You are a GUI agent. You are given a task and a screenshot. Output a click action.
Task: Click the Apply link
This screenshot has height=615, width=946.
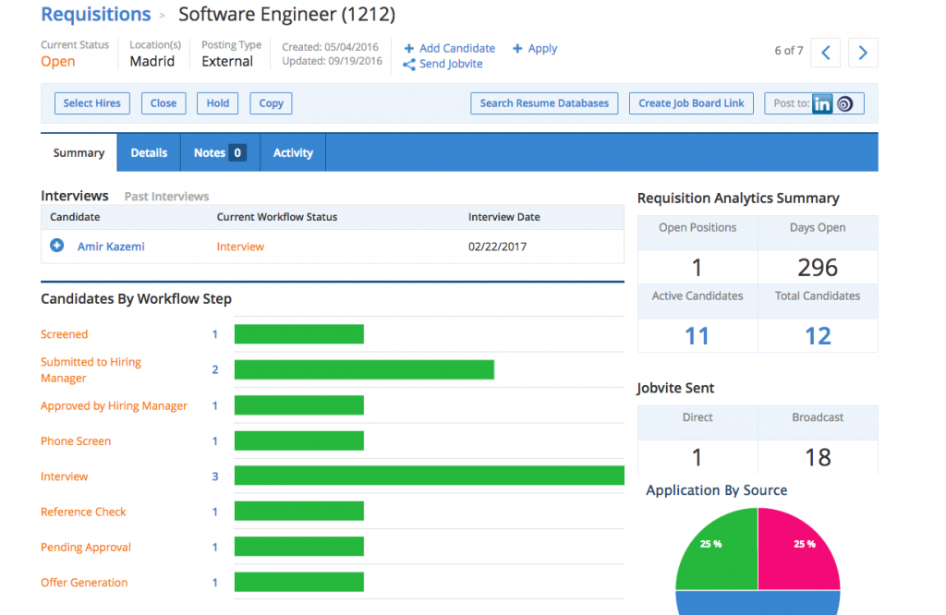pyautogui.click(x=542, y=48)
